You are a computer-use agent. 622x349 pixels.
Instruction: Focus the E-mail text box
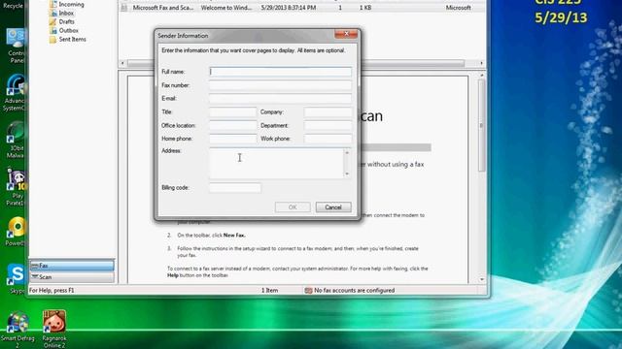280,98
